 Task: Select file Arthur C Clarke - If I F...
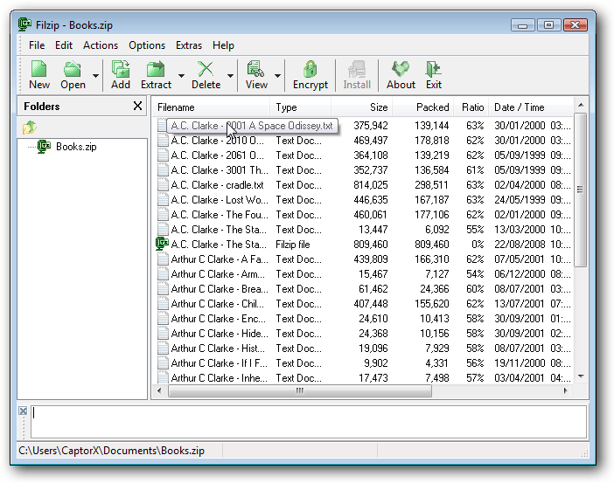pyautogui.click(x=220, y=363)
